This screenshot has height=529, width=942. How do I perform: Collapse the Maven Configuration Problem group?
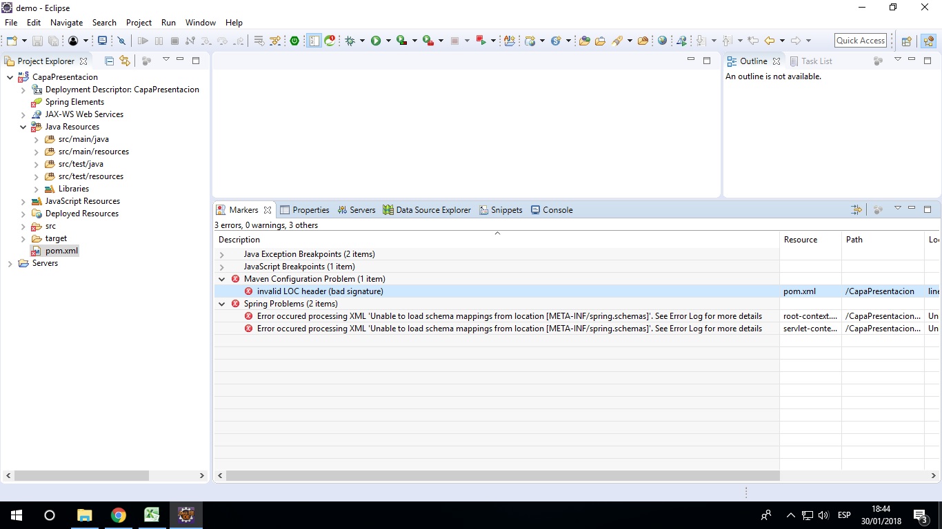[222, 279]
